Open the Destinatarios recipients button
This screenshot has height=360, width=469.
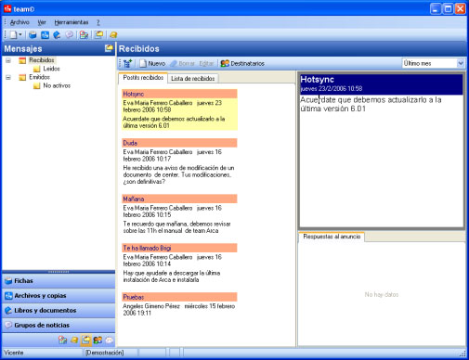click(x=242, y=63)
